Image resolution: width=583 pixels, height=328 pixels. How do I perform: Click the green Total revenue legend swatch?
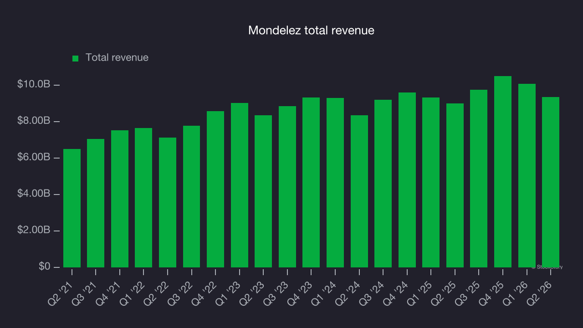coord(76,58)
